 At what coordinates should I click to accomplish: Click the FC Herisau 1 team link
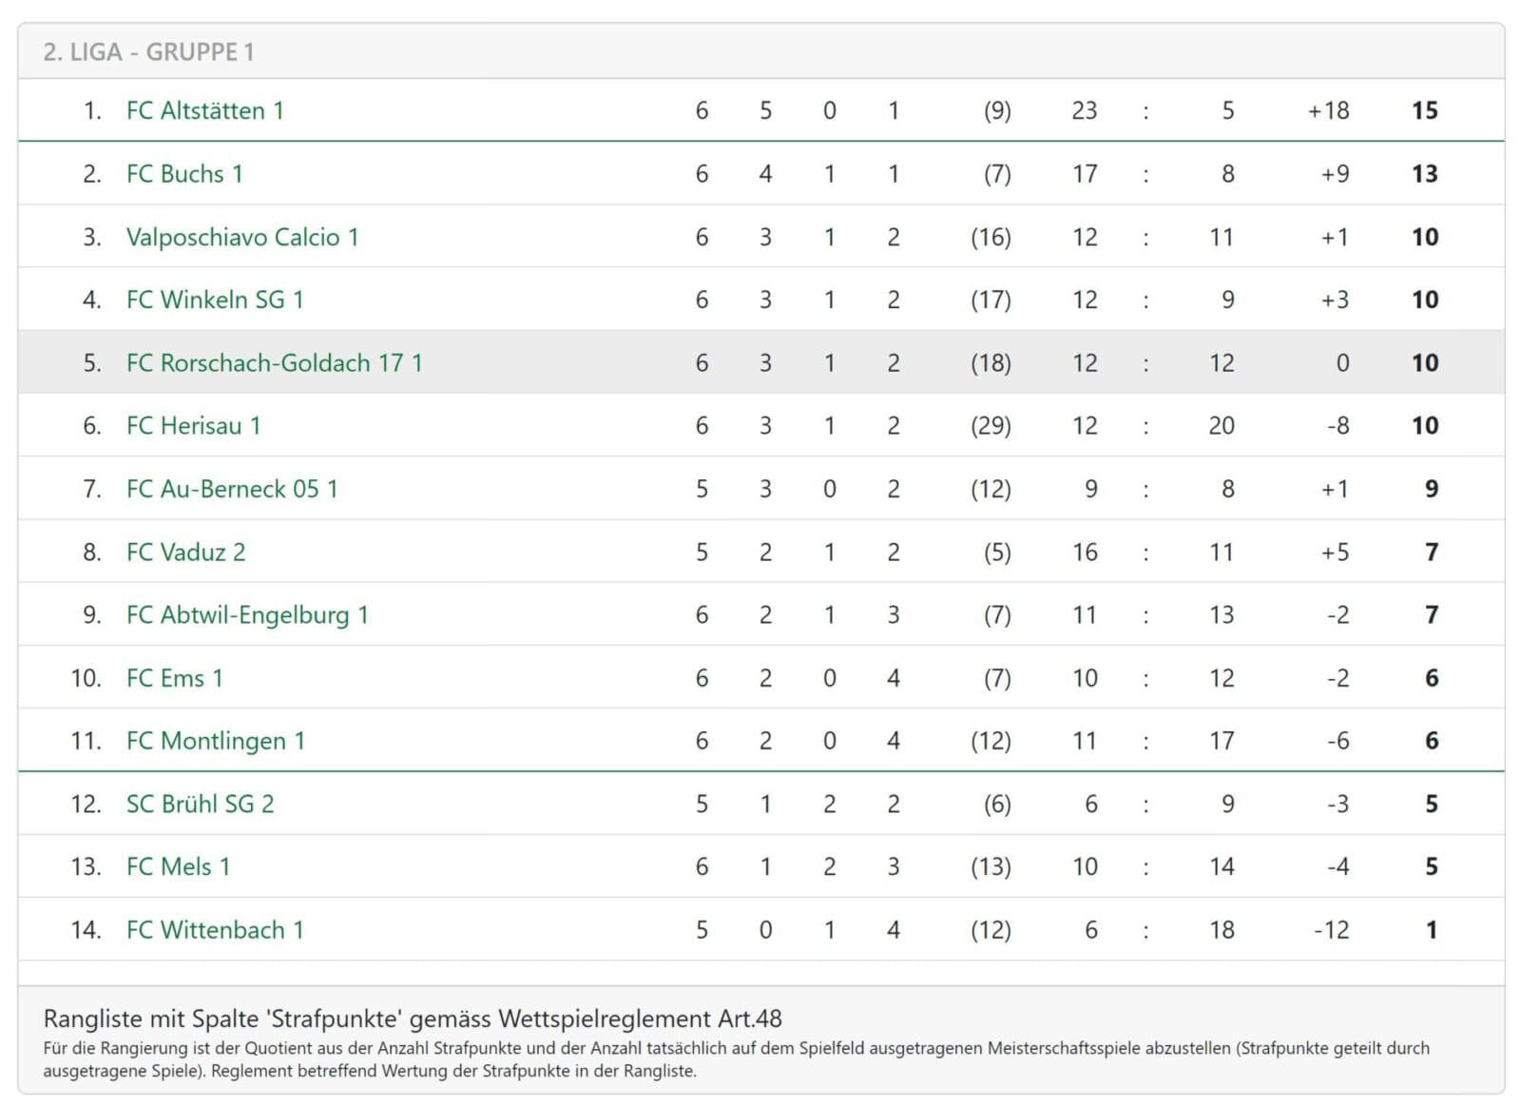point(193,425)
